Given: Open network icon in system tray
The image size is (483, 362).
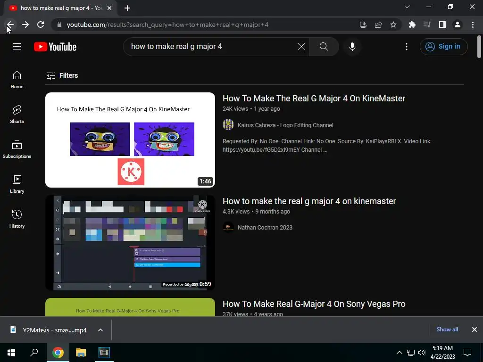Looking at the screenshot, I should (x=411, y=353).
